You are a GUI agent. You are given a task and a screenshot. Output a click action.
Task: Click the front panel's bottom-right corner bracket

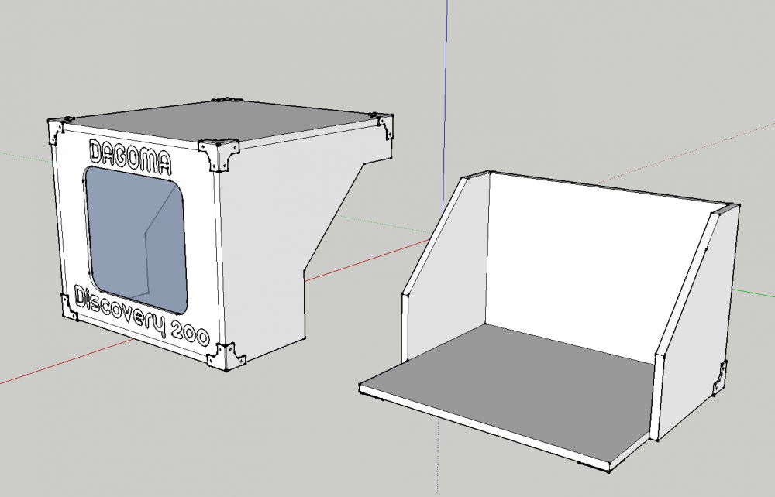tap(226, 356)
